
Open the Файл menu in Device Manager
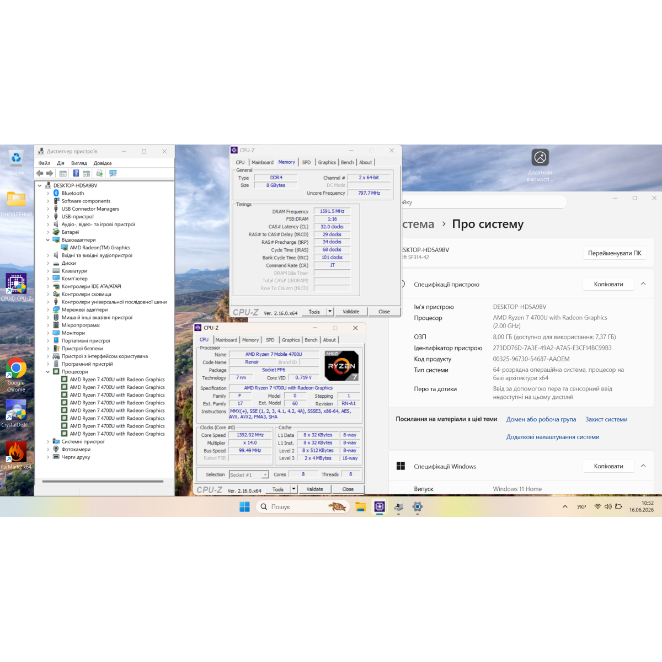click(x=44, y=163)
